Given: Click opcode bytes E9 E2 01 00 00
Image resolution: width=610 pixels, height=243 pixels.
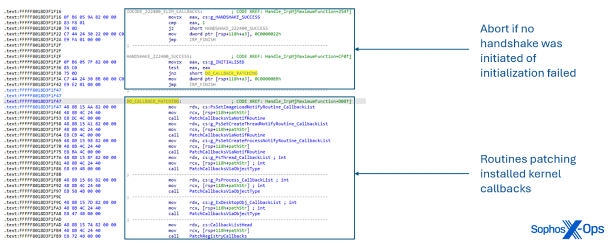Looking at the screenshot, I should click(x=82, y=84).
